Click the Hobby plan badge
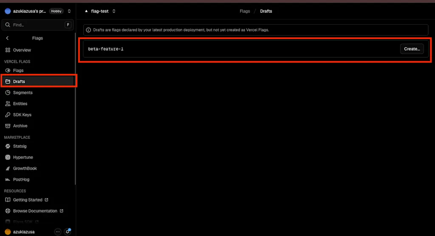 click(x=56, y=11)
